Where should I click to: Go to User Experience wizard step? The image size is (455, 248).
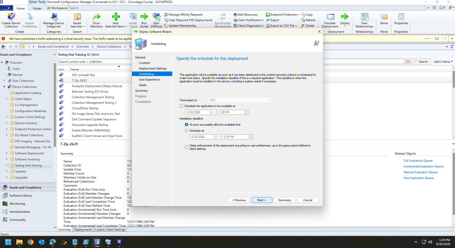149,80
